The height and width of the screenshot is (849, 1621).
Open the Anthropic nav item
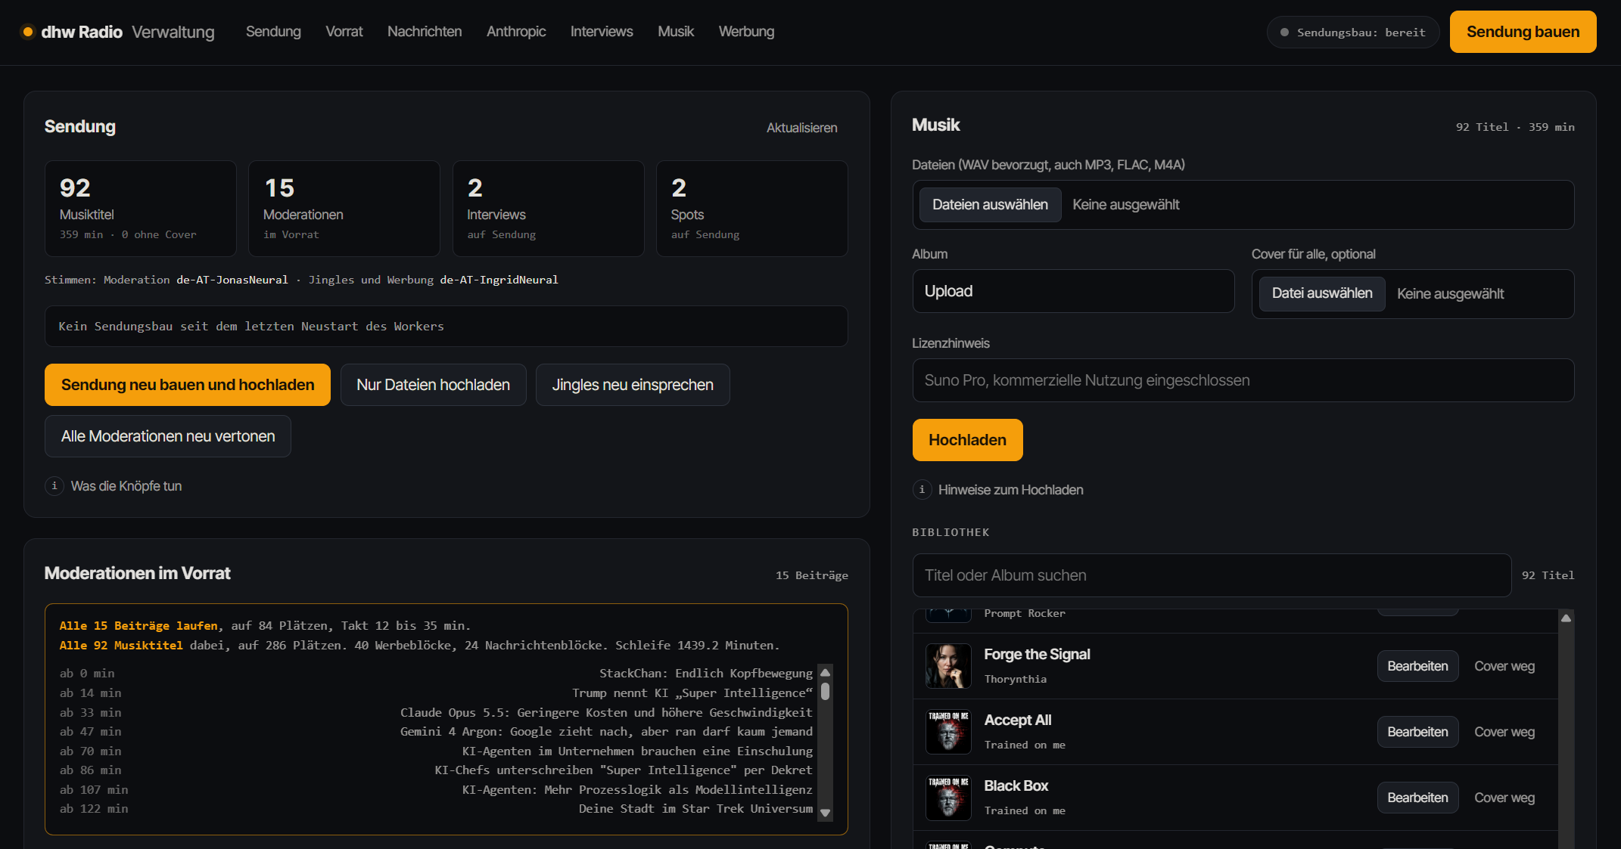pos(516,32)
